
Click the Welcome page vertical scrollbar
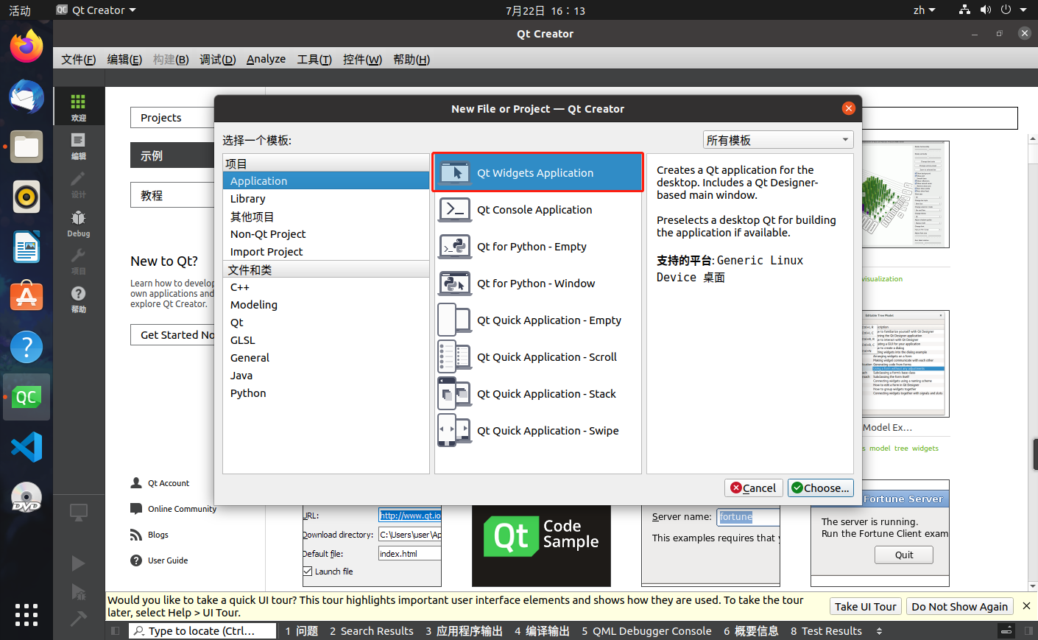coord(1032,361)
